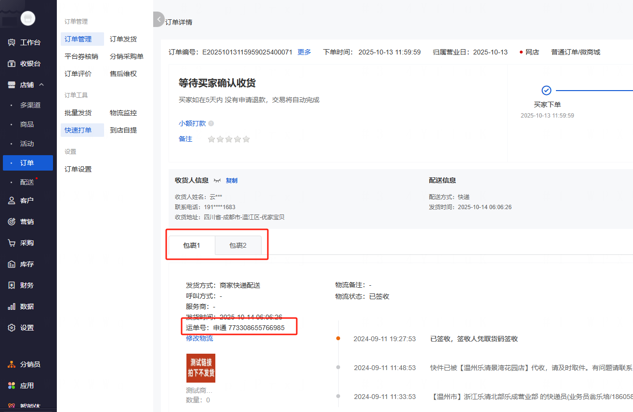The width and height of the screenshot is (633, 412).
Task: Expand order number details via 更多
Action: [304, 52]
